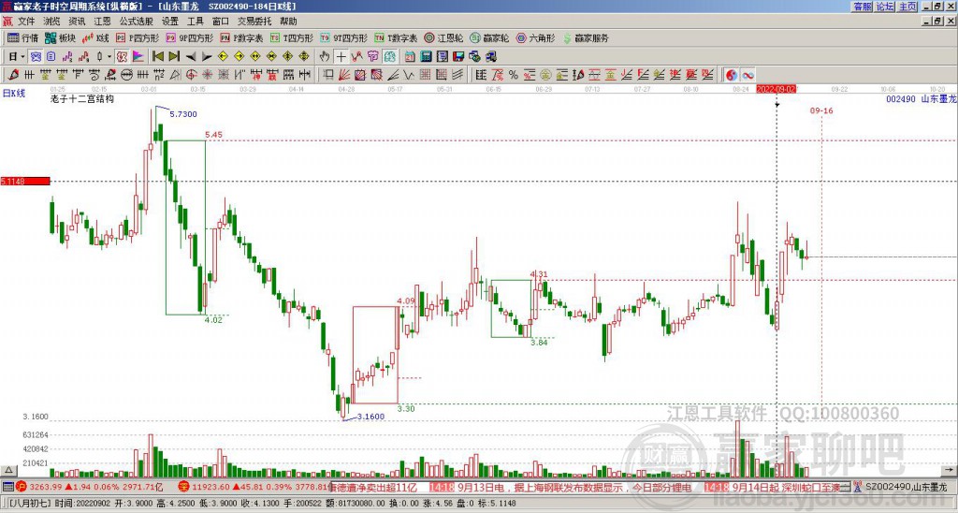Click the SZ002490,山东墨龙 status bar entry
Image resolution: width=958 pixels, height=513 pixels.
coord(906,487)
